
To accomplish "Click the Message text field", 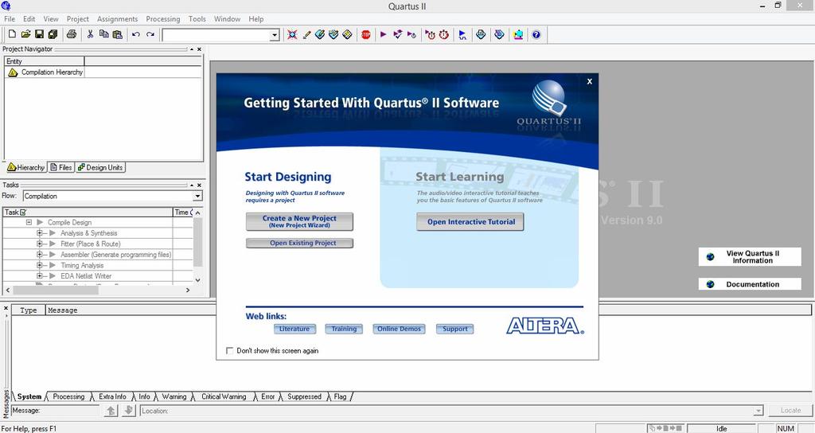I will tap(57, 411).
